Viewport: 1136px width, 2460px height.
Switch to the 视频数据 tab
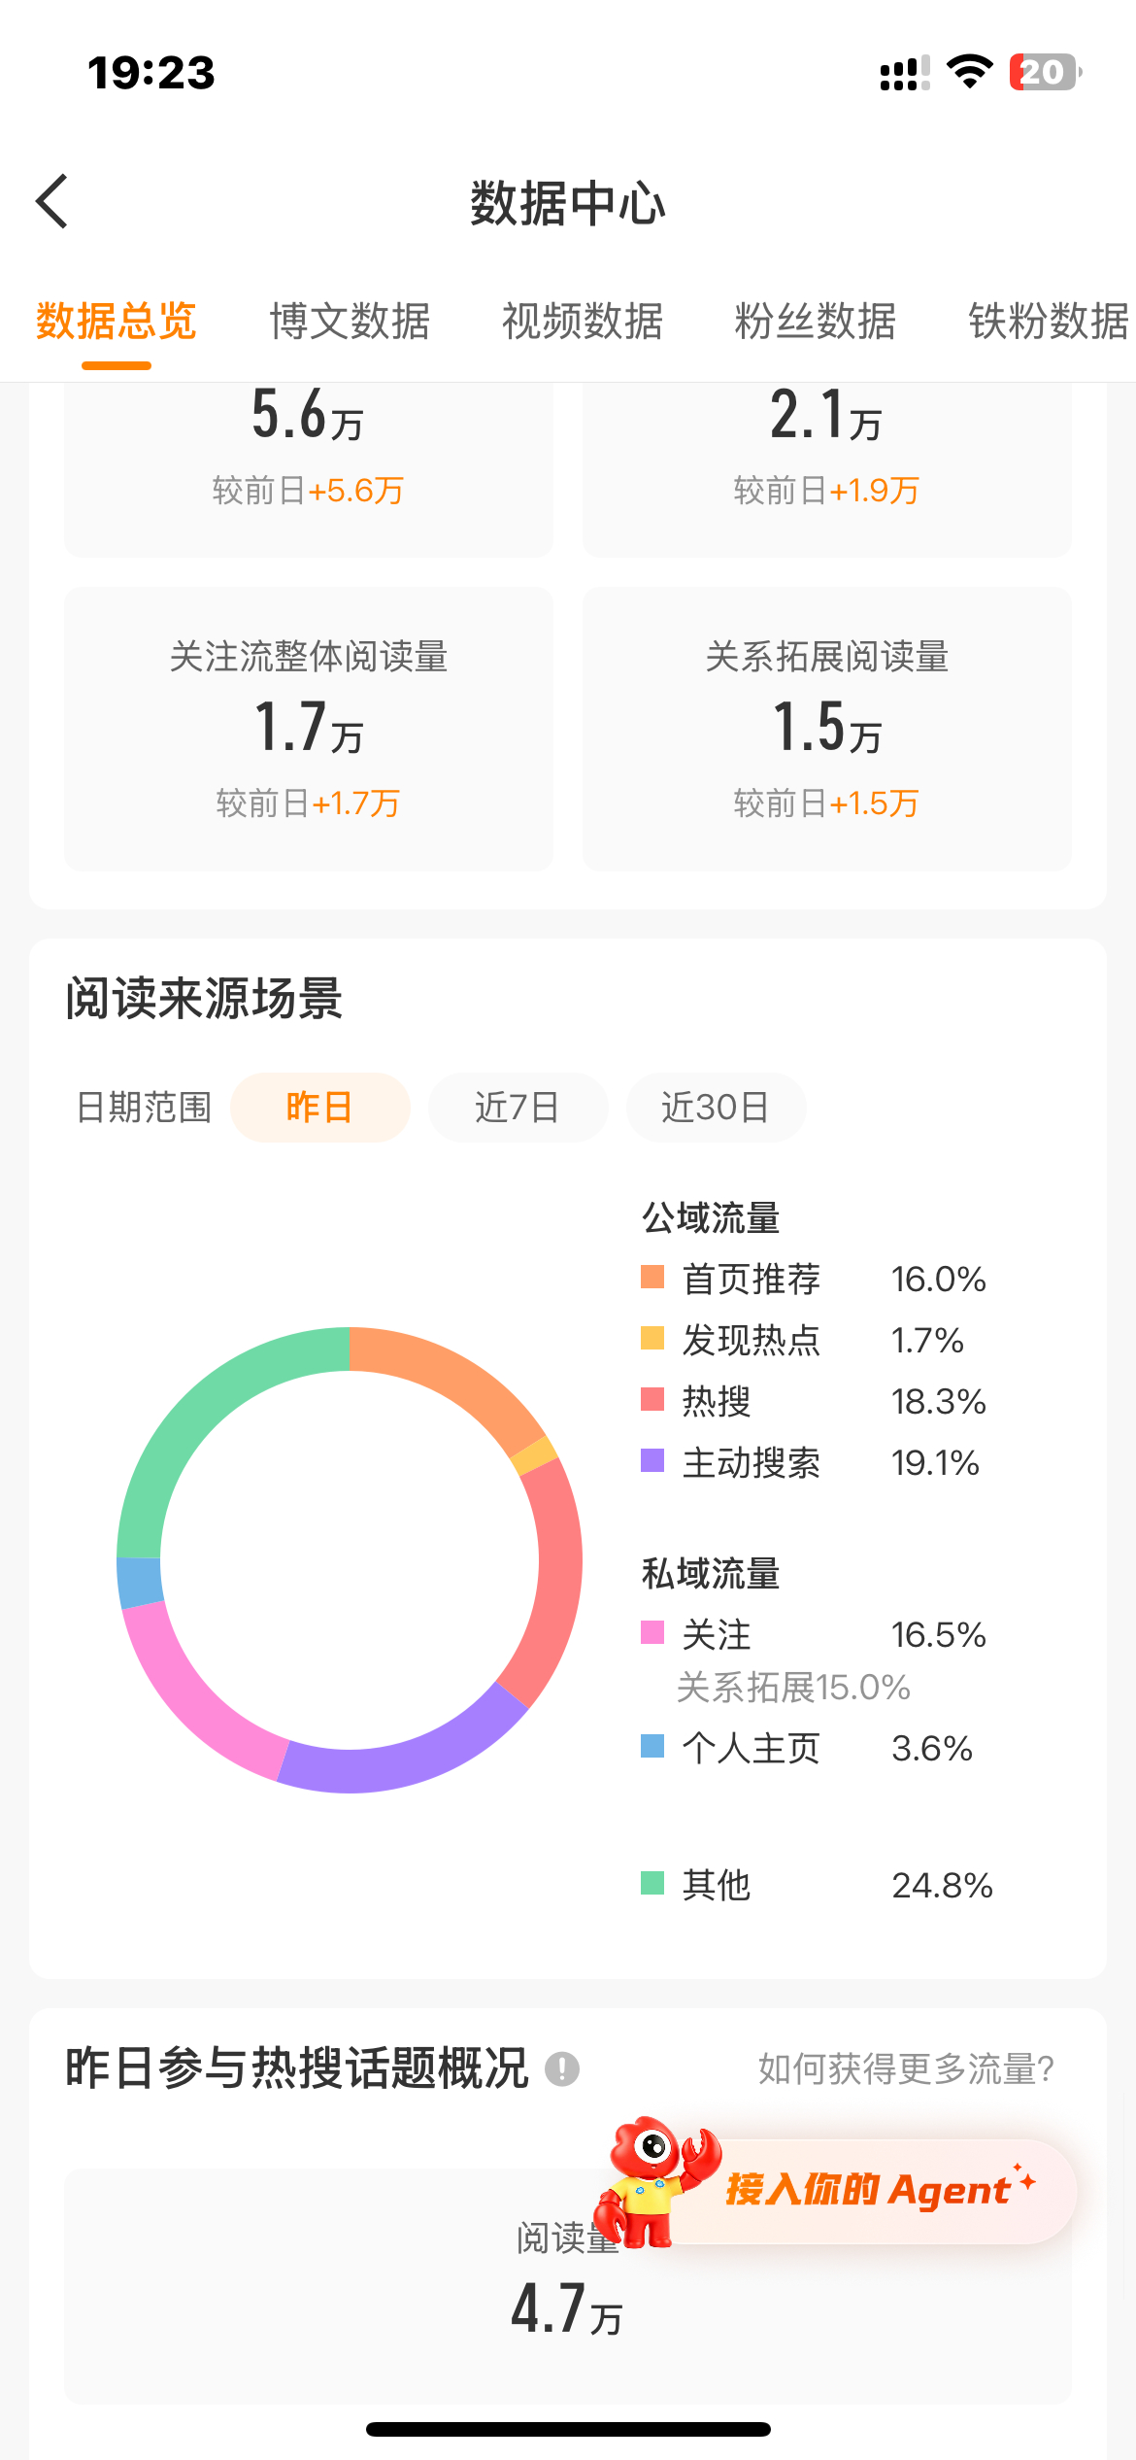coord(583,322)
